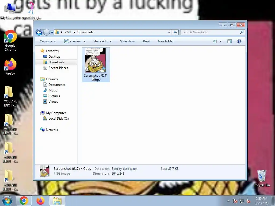Open the Music library

pos(53,90)
